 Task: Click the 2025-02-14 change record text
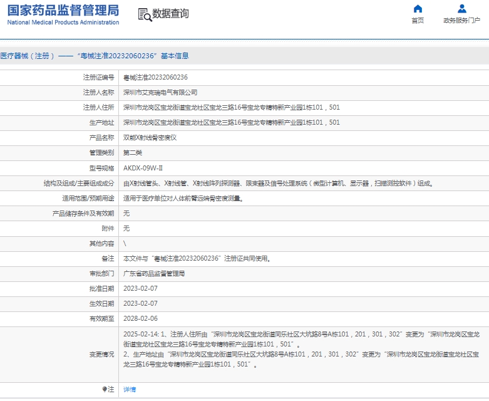[x=301, y=339]
